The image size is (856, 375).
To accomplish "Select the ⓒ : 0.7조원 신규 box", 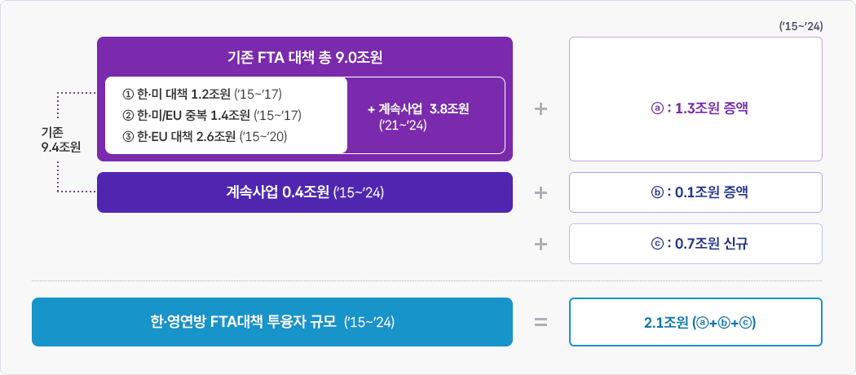I will [695, 244].
